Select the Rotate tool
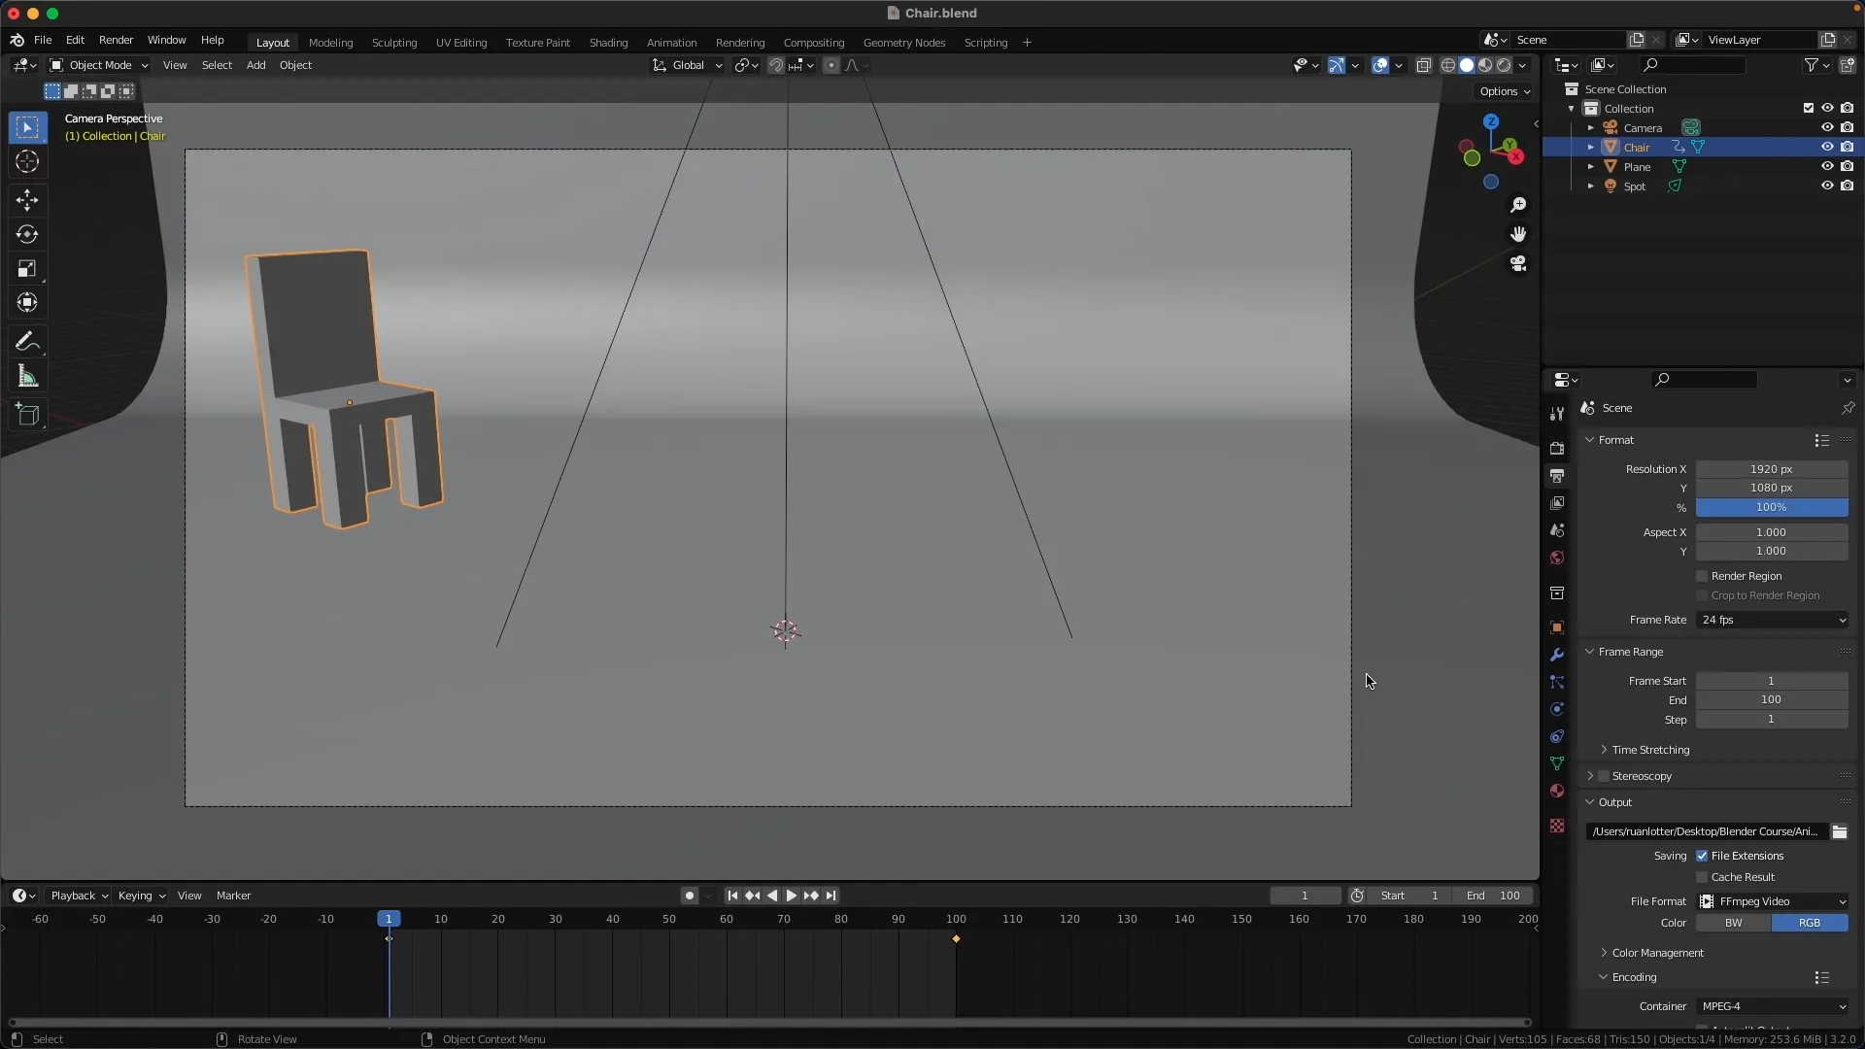Image resolution: width=1865 pixels, height=1049 pixels. [x=27, y=234]
